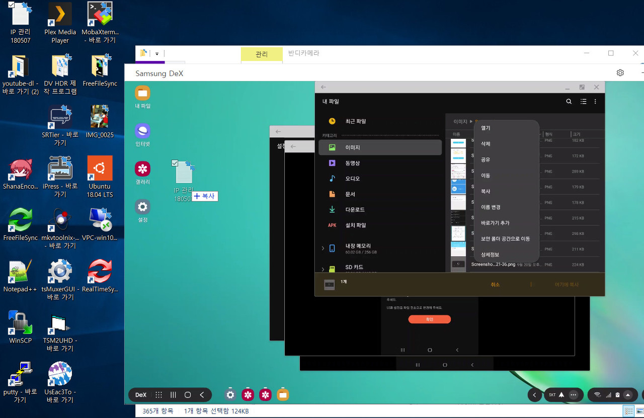The width and height of the screenshot is (644, 418).
Task: Sort the file list by the 크기 column
Action: (577, 134)
